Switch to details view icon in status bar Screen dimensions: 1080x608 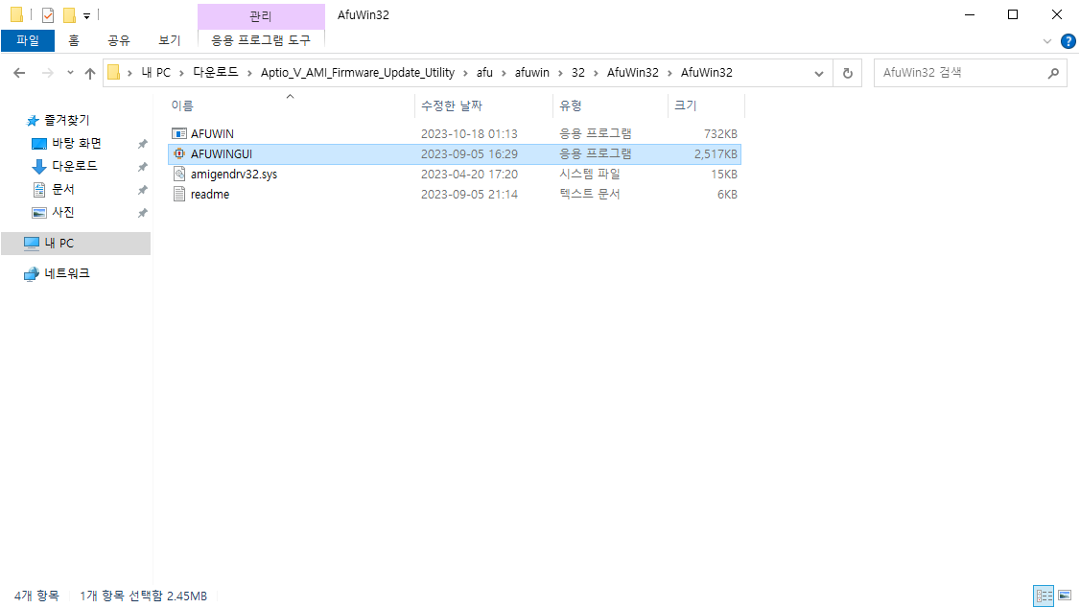(x=1045, y=596)
